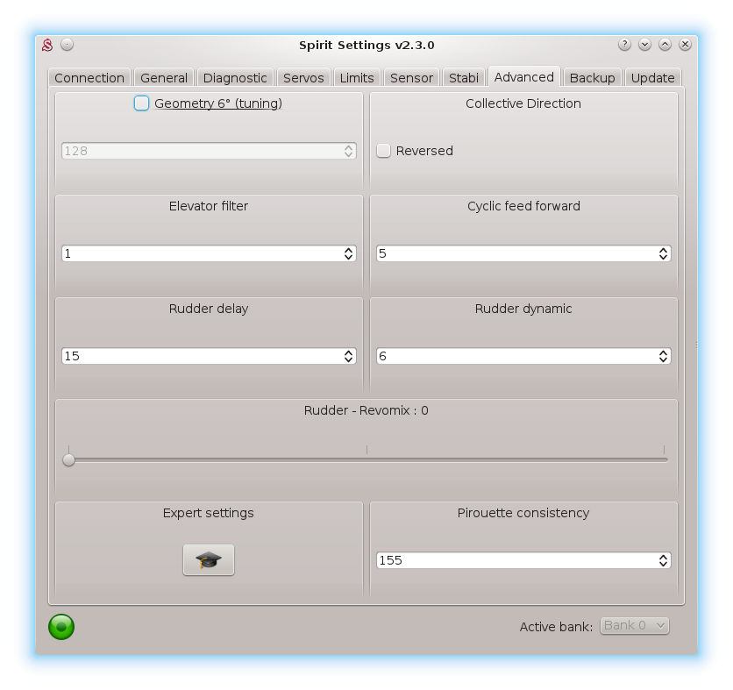Viewport: 733px width, 690px height.
Task: Open the Connection tab
Action: tap(89, 78)
